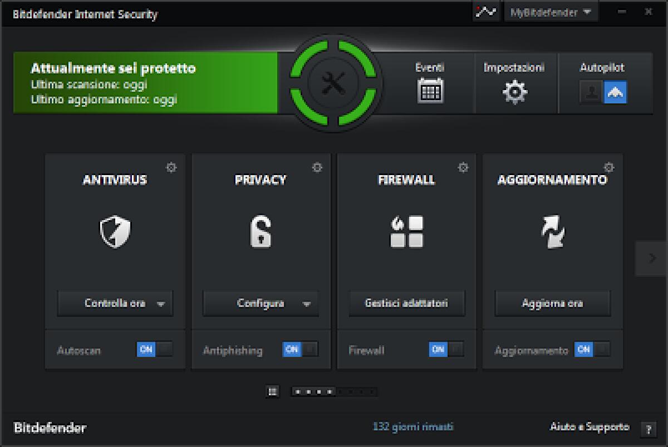Open the activity graph icon in titlebar

(487, 11)
